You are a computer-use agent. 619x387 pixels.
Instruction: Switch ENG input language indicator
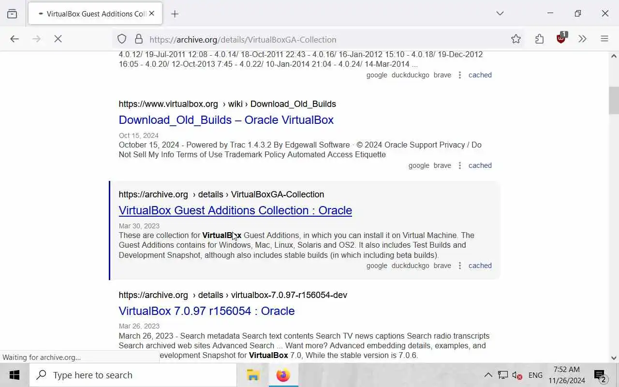coord(535,375)
